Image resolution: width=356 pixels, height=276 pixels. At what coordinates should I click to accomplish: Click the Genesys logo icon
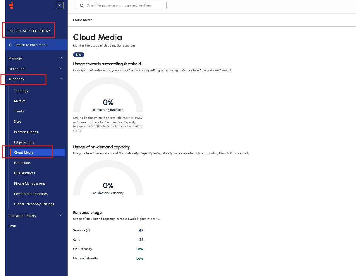(11, 5)
